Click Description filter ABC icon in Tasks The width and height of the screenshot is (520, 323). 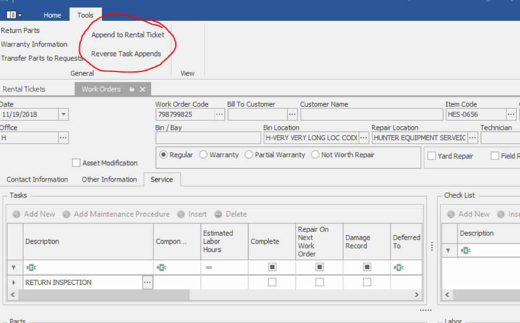click(x=31, y=268)
